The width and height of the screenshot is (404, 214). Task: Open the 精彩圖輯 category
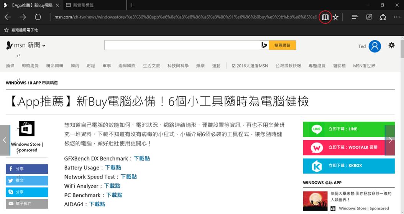[55, 66]
